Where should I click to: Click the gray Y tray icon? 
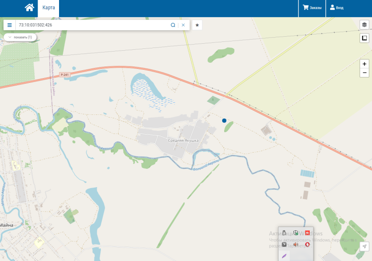284,244
